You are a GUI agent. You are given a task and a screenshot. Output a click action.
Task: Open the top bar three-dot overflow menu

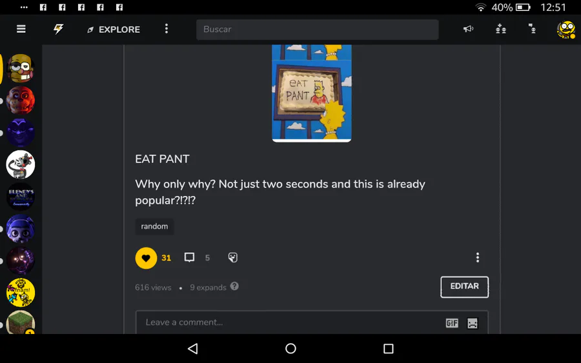[167, 29]
